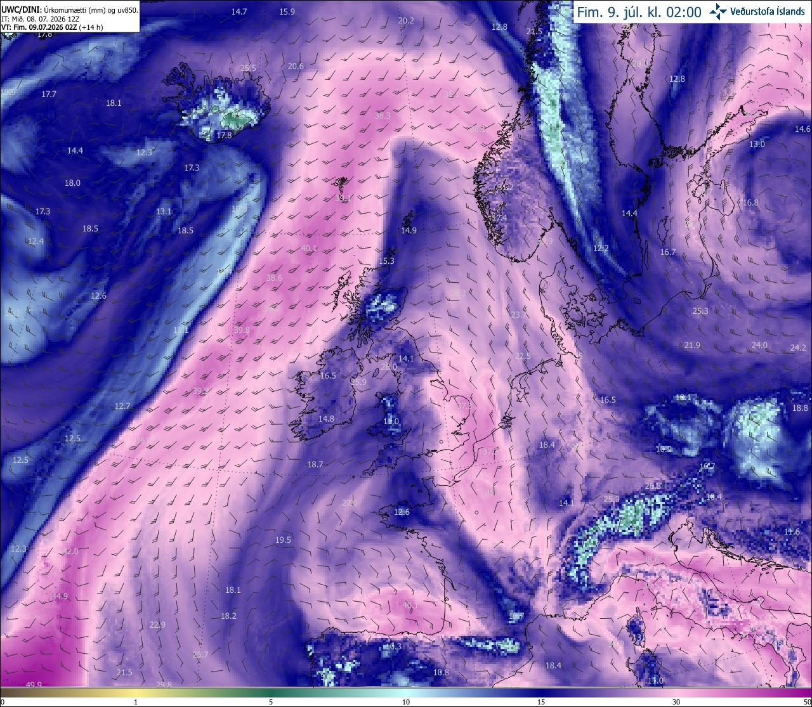The image size is (812, 707).
Task: Click the 14.9 value in North Sea
Action: point(409,230)
